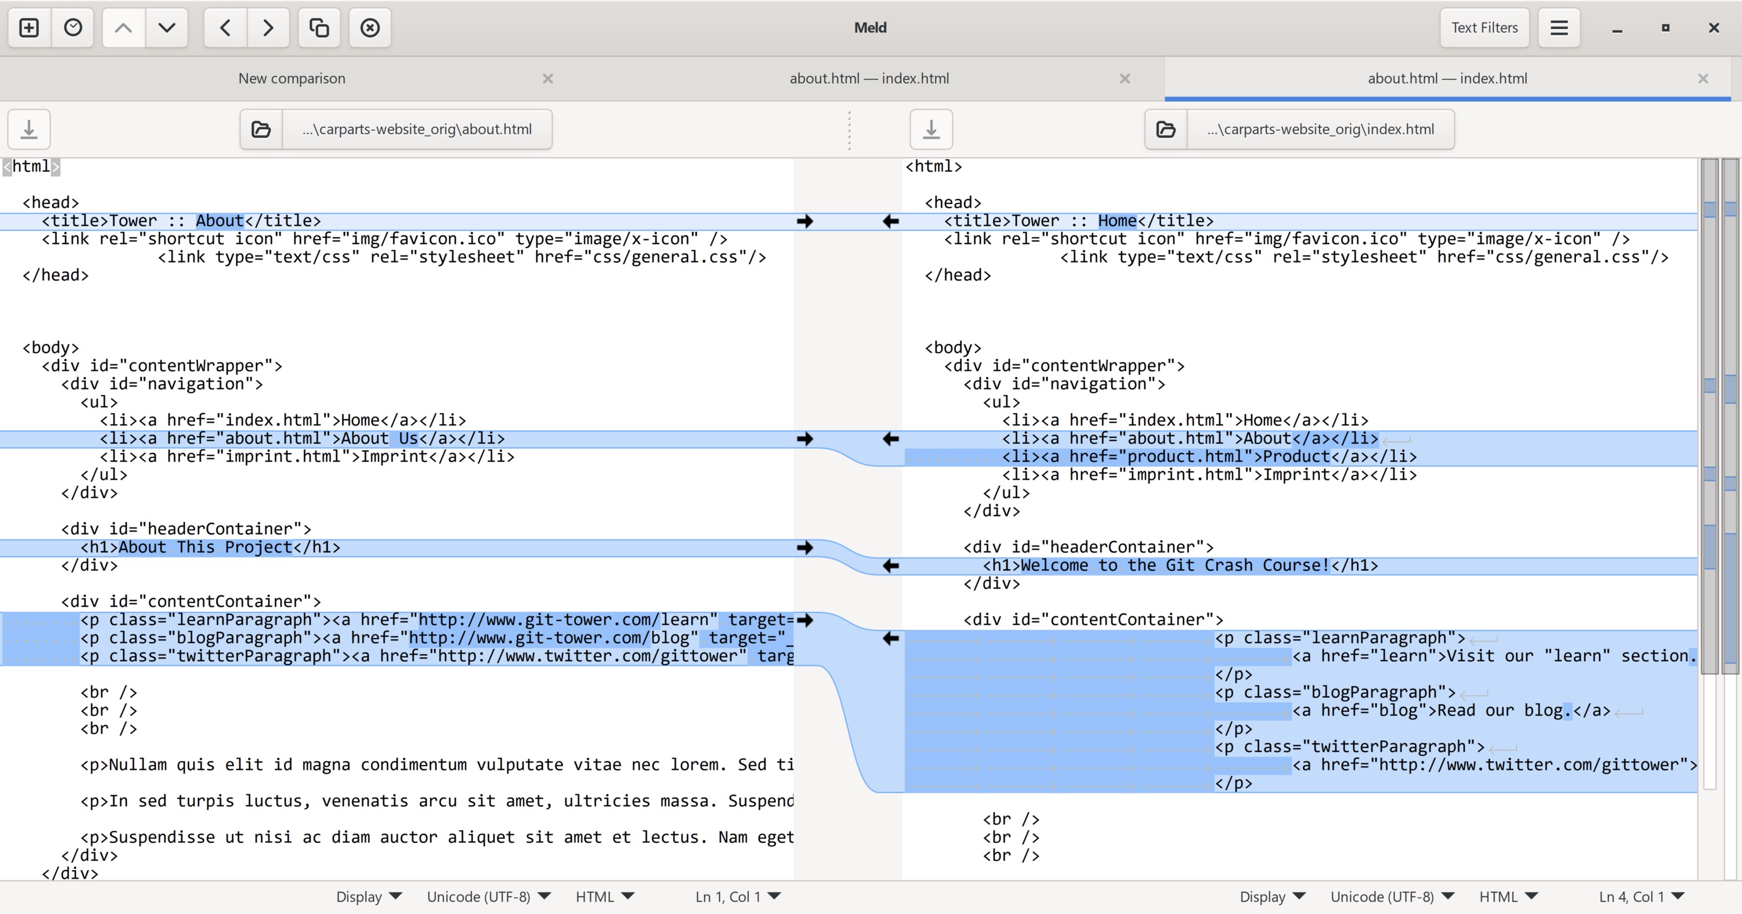Open right pane Unicode (UTF-8) encoding dropdown
Viewport: 1742px width, 914px height.
(1392, 897)
